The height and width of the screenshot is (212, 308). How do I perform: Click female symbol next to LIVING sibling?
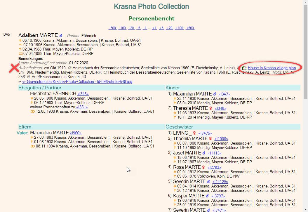tap(194, 133)
